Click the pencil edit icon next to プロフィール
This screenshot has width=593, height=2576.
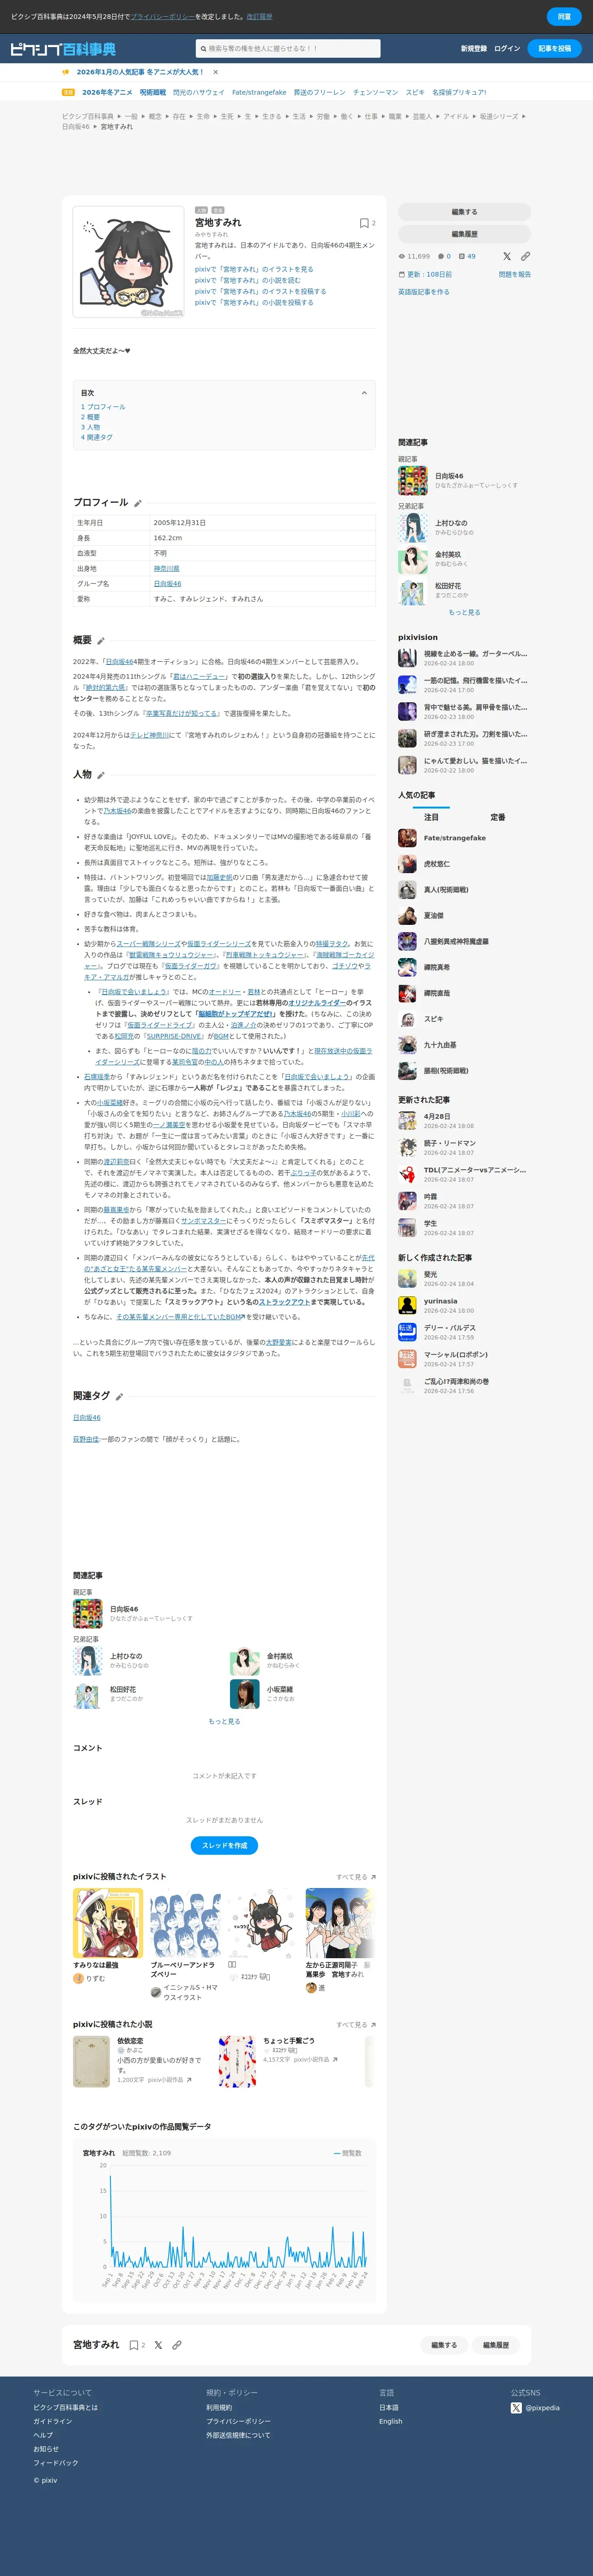[138, 503]
